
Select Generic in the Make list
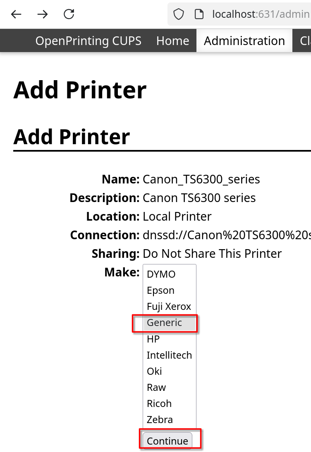165,323
